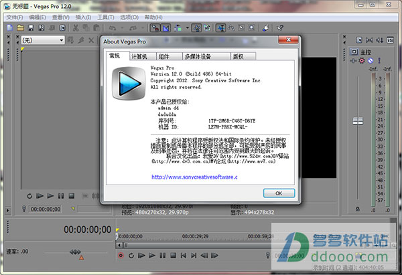
Task: Select the Zoom Edit magnifier tool
Action: tap(252, 27)
